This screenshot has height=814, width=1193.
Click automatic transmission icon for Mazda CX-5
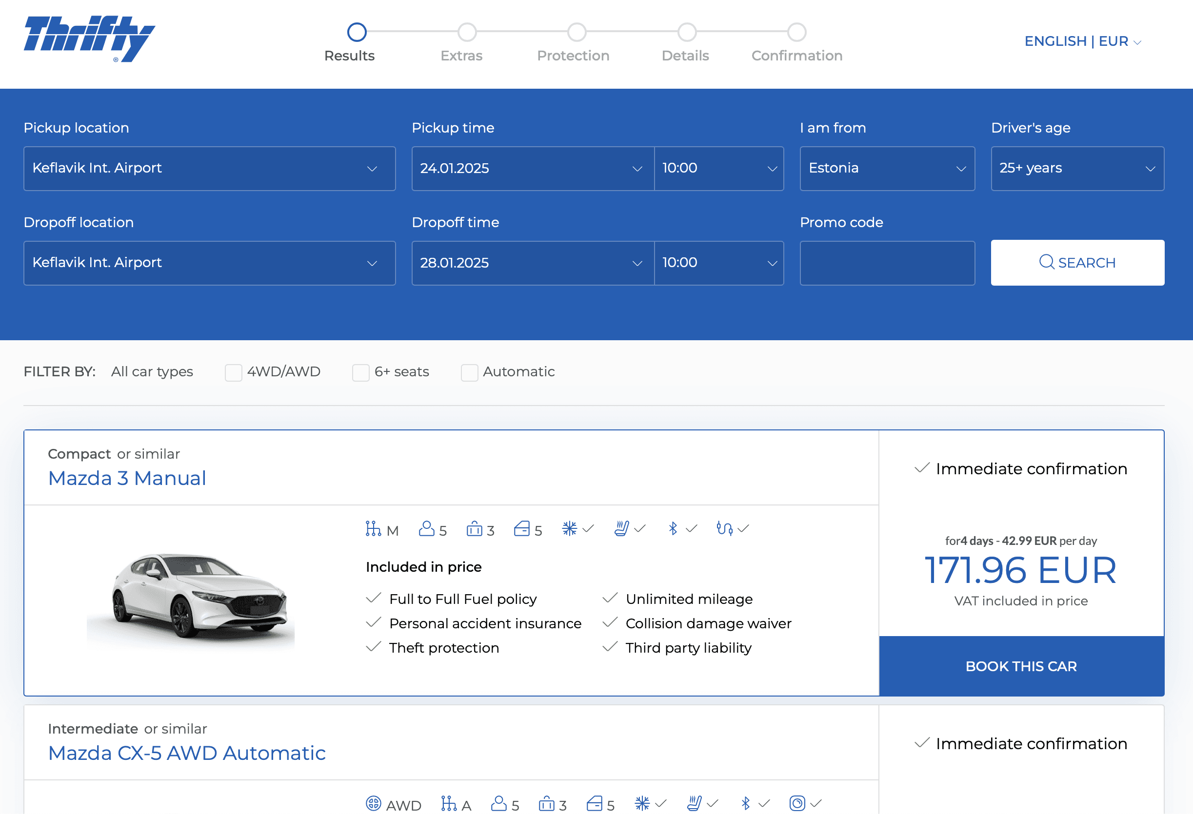click(449, 803)
